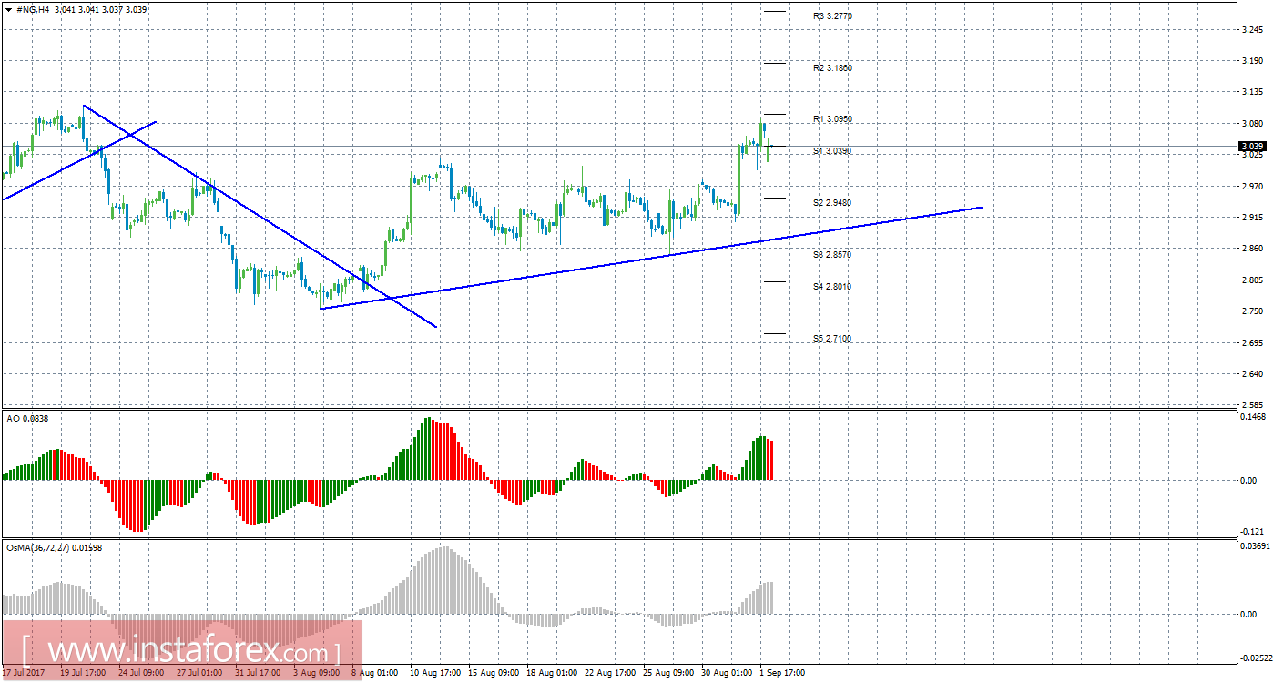Image resolution: width=1273 pixels, height=683 pixels.
Task: Click the 1 Sep 17:00 time label
Action: [x=782, y=674]
